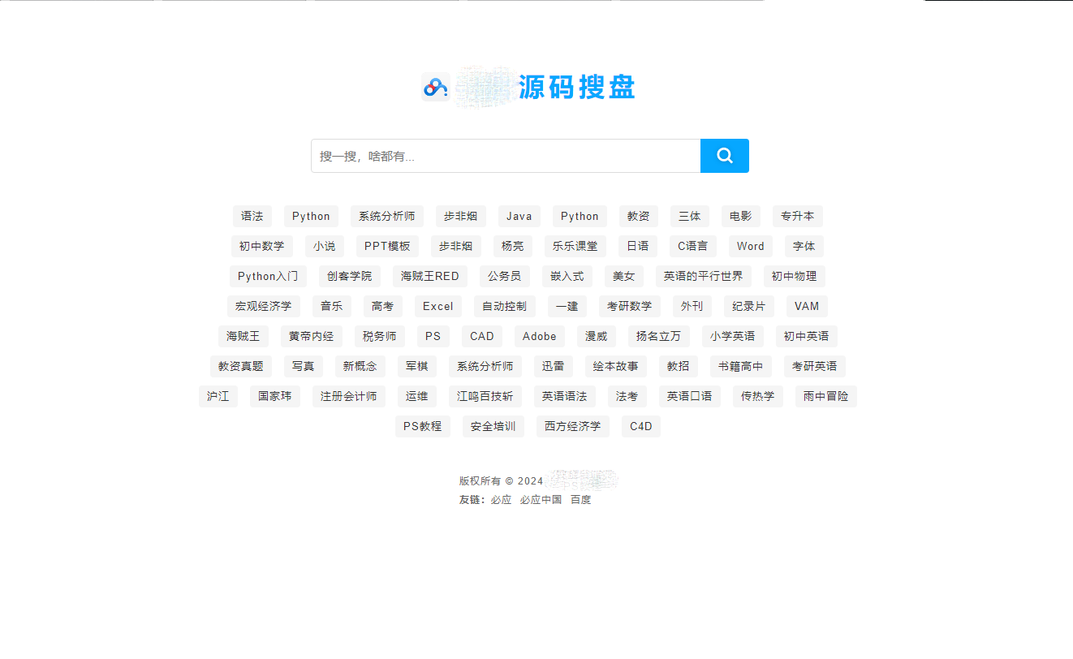Choose the 系统分析师 tag in first row
The height and width of the screenshot is (659, 1073).
pyautogui.click(x=387, y=216)
